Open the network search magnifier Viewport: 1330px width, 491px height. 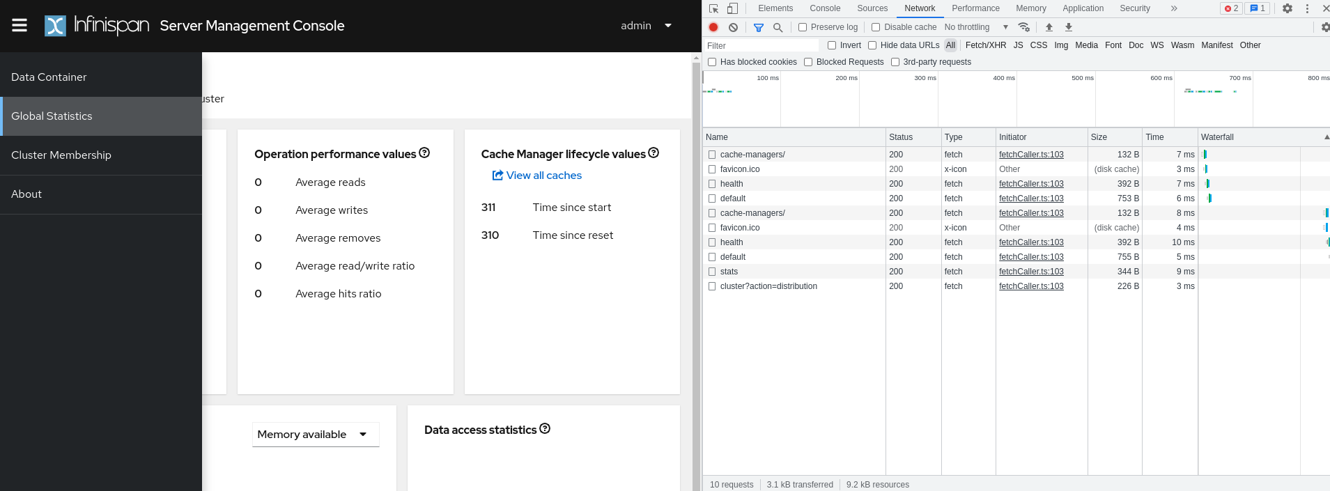point(778,27)
